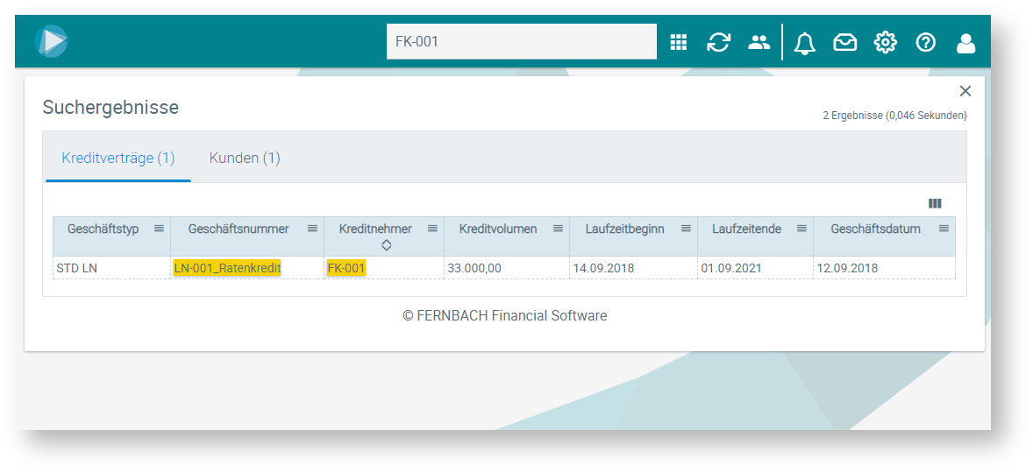Open Geschäftstyp column menu

click(159, 229)
